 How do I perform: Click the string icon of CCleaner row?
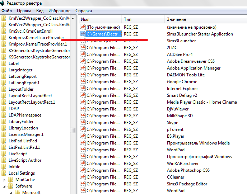[x=83, y=177]
